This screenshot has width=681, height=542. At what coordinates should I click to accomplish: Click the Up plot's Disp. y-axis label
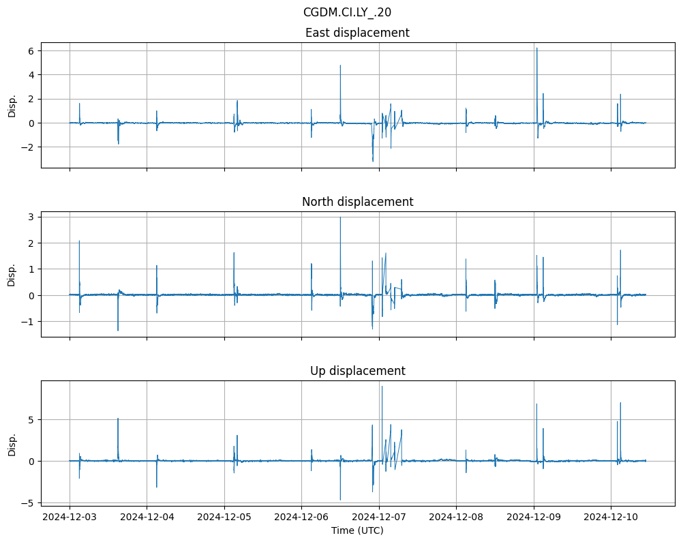12,443
